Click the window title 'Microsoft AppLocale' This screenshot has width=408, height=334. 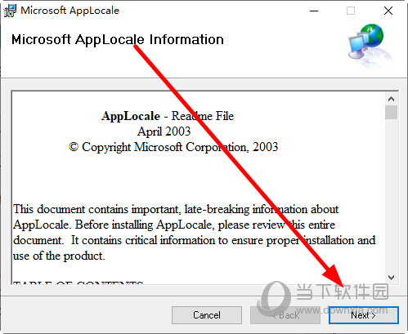click(70, 11)
